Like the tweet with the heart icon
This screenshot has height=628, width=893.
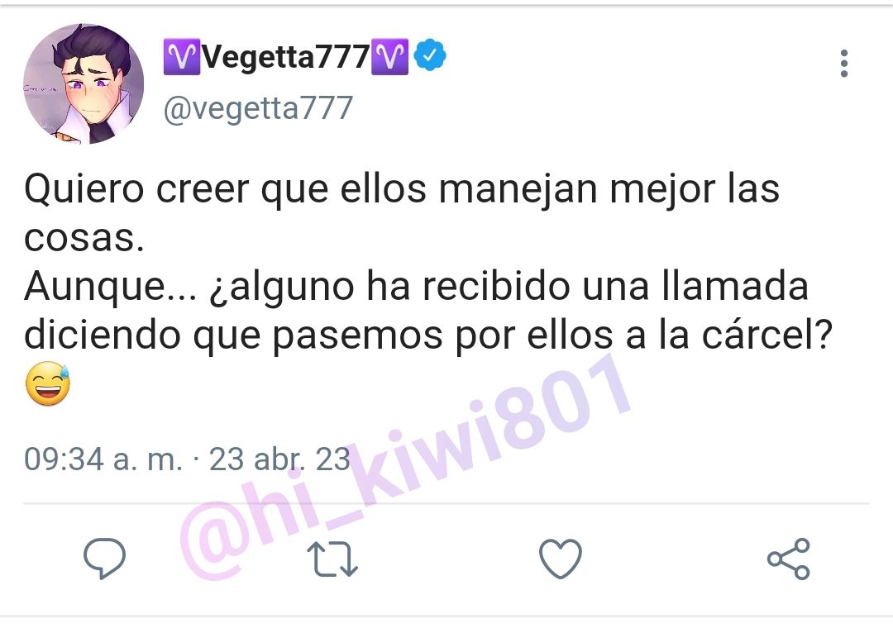(x=561, y=559)
